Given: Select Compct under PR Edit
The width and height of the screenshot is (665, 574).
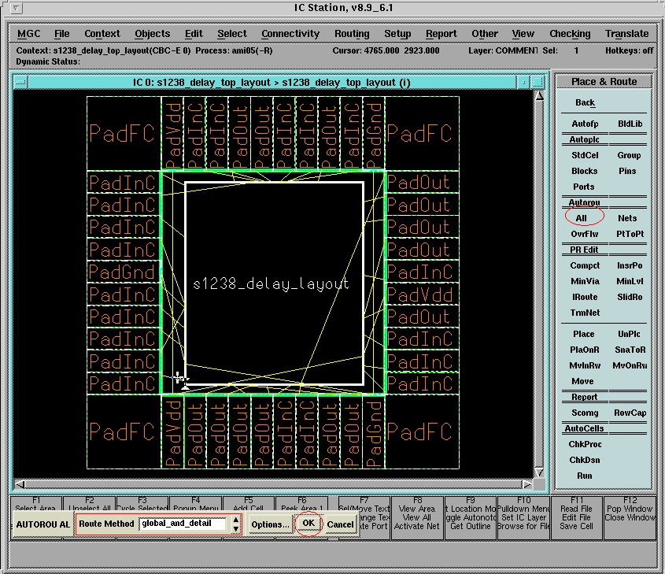Looking at the screenshot, I should pos(585,265).
